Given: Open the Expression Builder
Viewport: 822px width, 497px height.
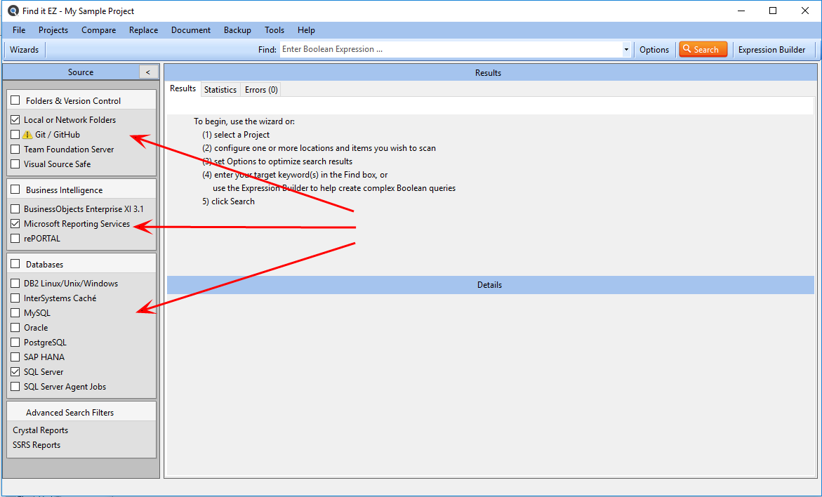Looking at the screenshot, I should [771, 50].
